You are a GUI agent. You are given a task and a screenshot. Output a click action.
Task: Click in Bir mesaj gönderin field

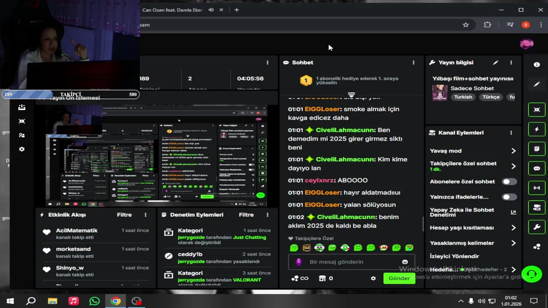[x=351, y=262]
